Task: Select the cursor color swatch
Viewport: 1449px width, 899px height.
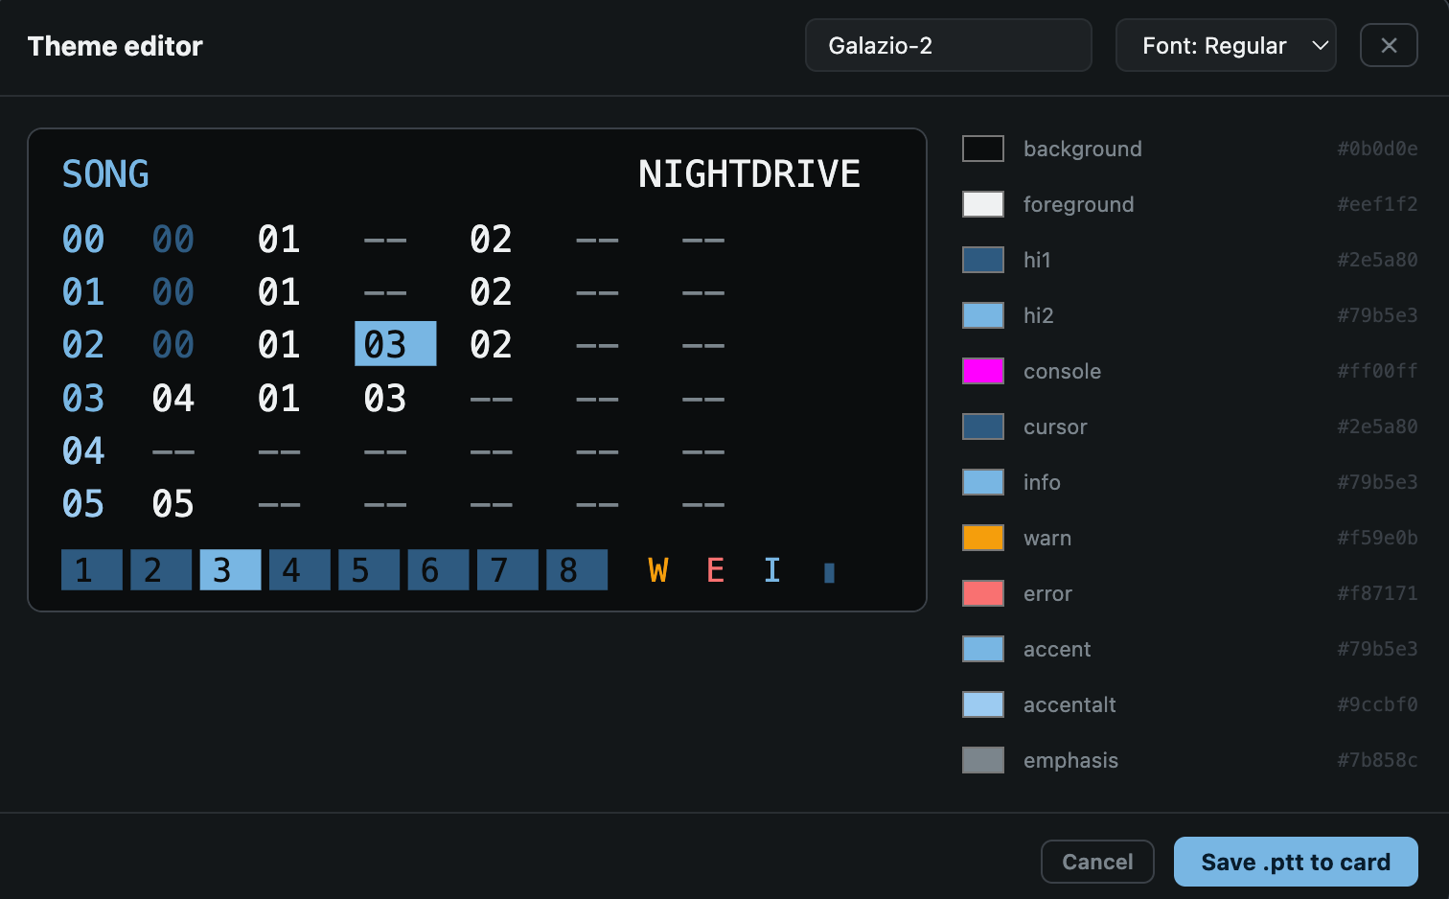Action: [x=983, y=426]
